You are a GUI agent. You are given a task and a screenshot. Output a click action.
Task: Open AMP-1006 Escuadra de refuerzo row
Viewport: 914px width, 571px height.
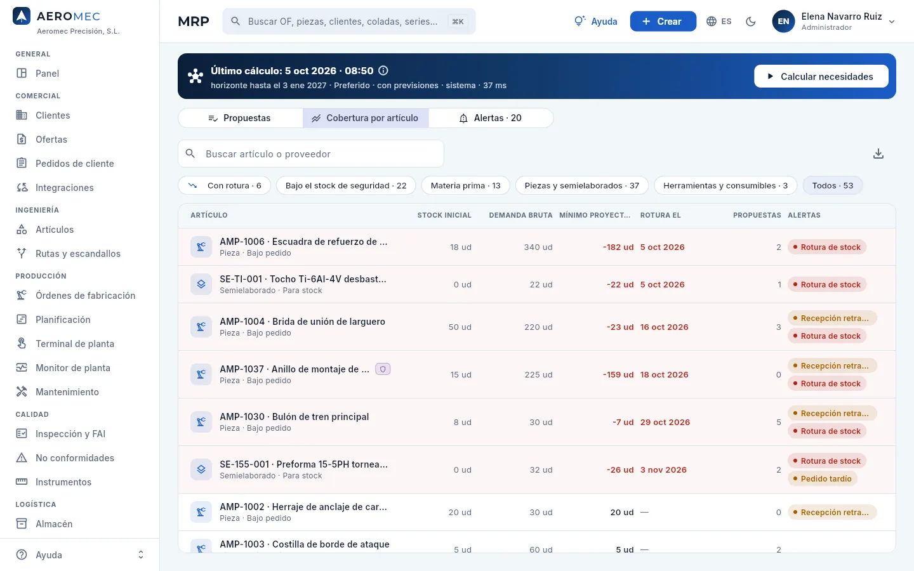point(537,247)
